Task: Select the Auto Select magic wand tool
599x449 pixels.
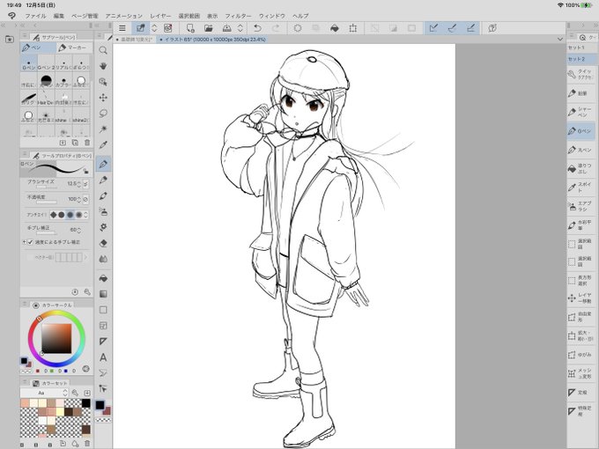Action: pos(103,129)
